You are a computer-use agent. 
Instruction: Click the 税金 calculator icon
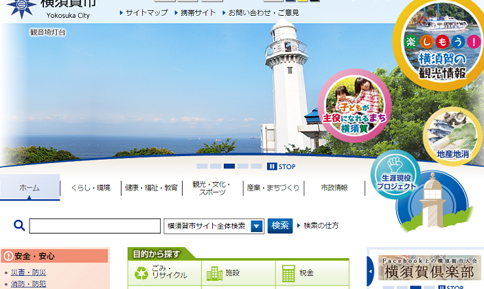(288, 273)
